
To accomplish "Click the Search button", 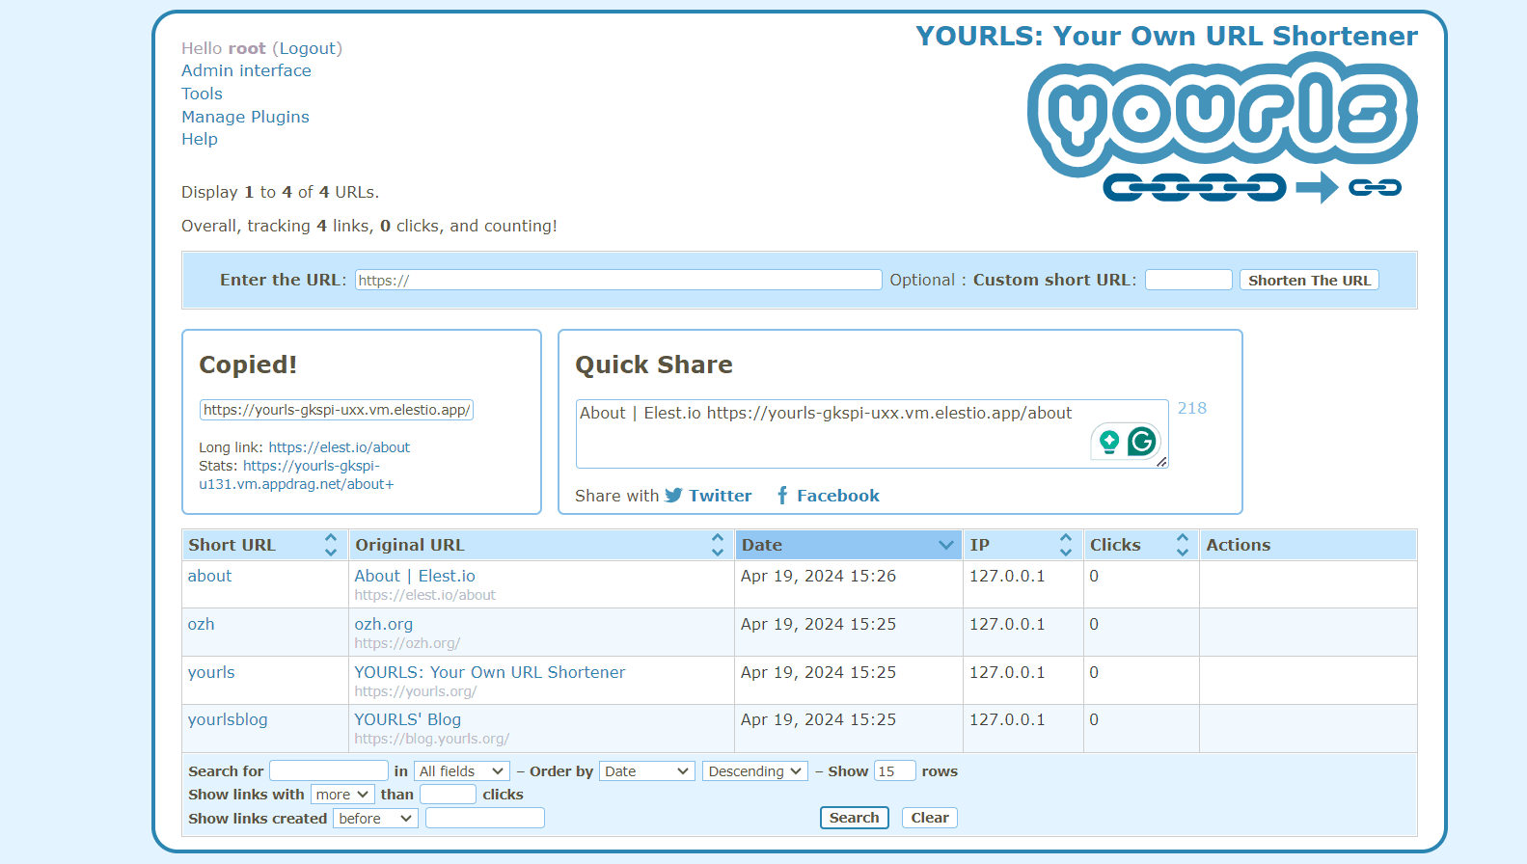I will (x=854, y=818).
